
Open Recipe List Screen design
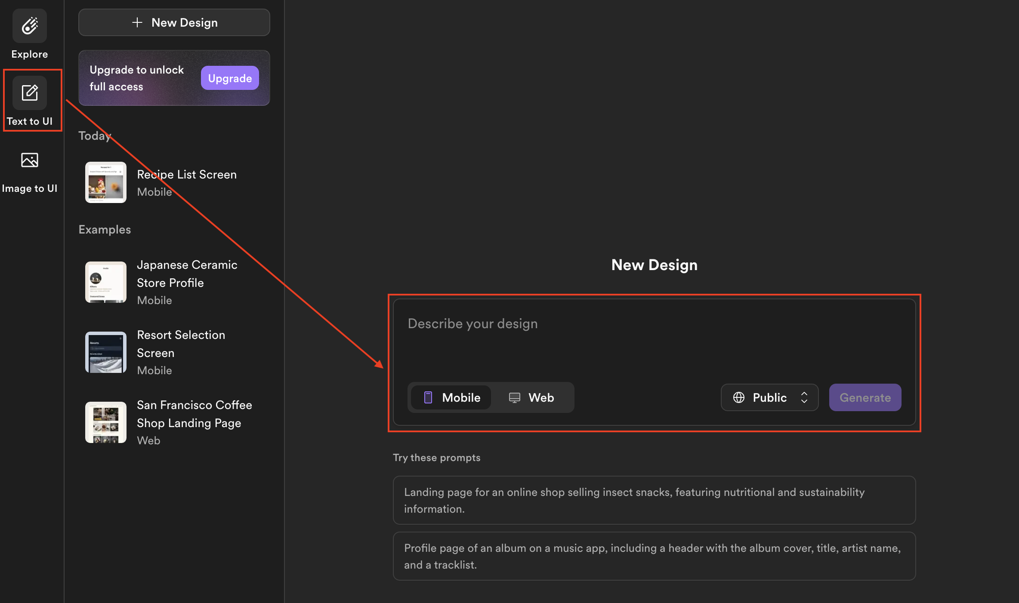tap(186, 175)
